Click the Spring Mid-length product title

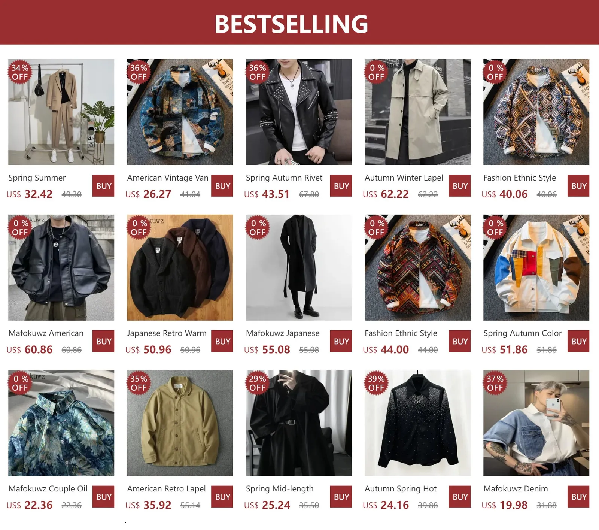tap(280, 489)
